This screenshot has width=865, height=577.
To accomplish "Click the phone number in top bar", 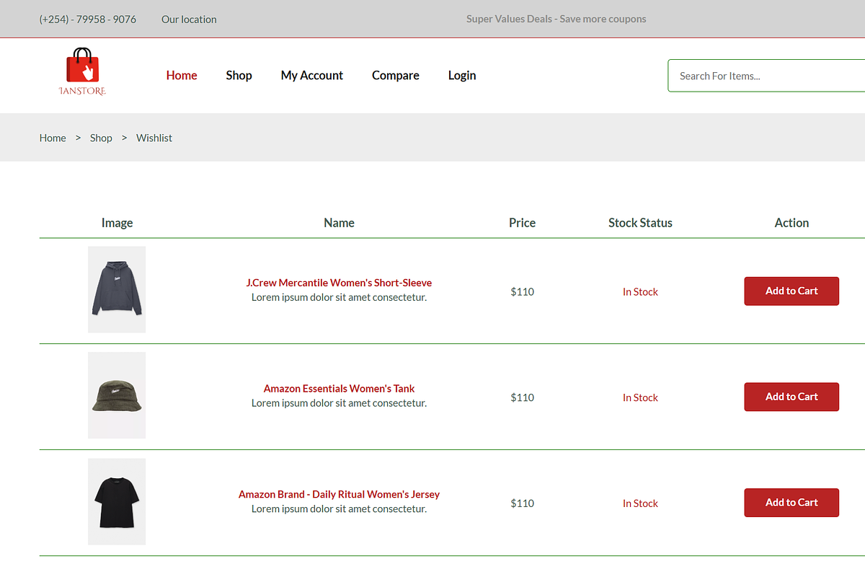I will click(88, 19).
